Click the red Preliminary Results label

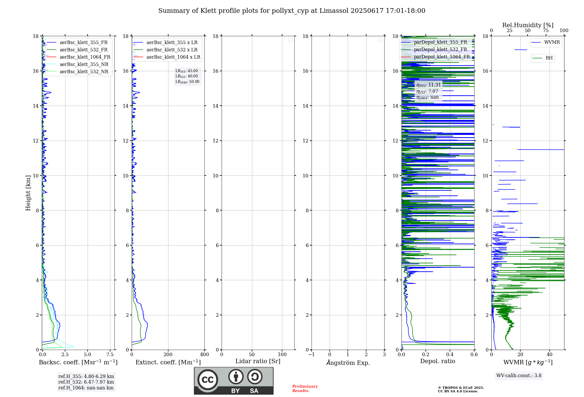(305, 389)
